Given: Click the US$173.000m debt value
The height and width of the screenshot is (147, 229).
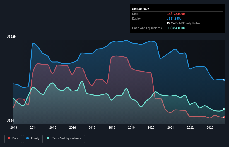Looking at the screenshot, I should click(176, 14).
